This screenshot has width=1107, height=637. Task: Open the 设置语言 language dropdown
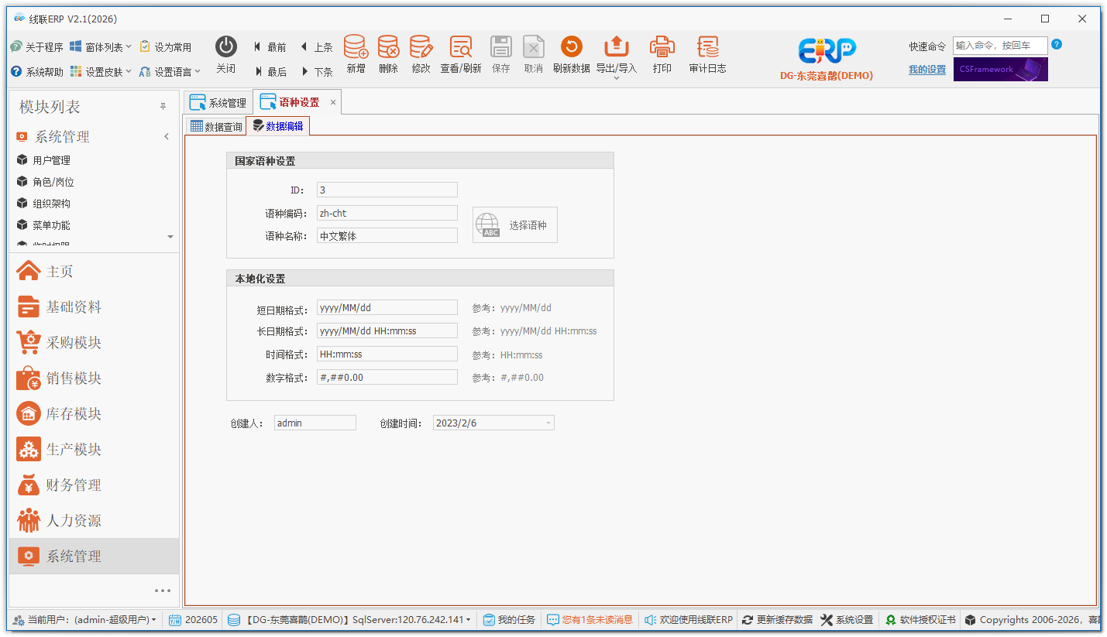point(170,72)
